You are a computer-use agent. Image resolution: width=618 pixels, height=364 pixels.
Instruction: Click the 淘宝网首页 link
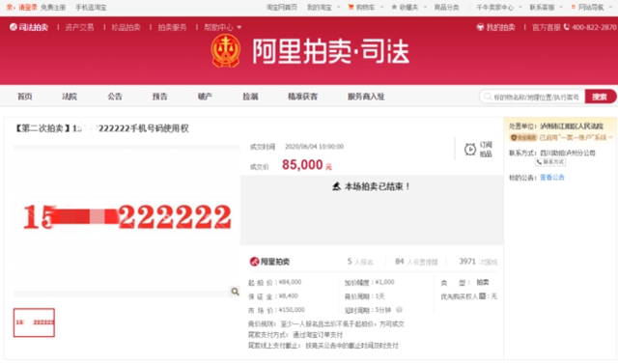click(x=281, y=7)
